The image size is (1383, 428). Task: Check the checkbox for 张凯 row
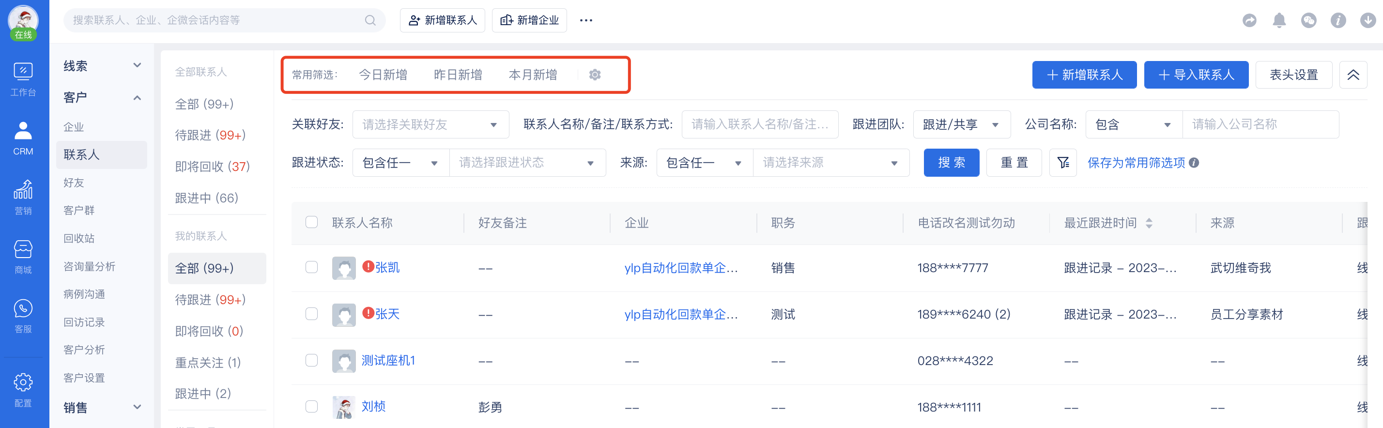tap(311, 267)
